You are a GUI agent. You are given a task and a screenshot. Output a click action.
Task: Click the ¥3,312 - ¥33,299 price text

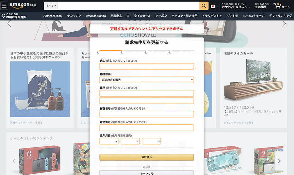239,107
